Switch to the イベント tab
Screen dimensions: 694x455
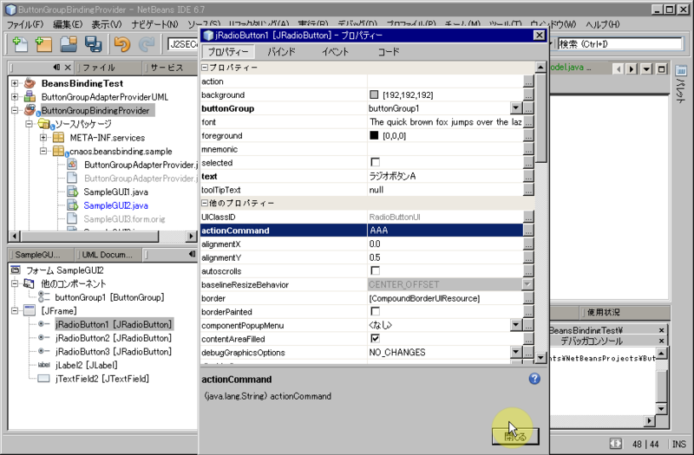pyautogui.click(x=335, y=52)
